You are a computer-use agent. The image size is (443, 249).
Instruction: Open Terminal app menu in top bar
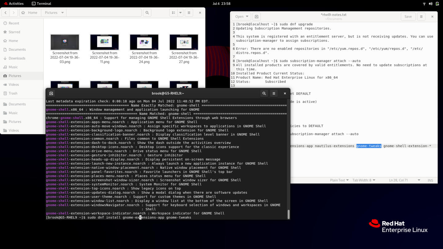(x=42, y=4)
